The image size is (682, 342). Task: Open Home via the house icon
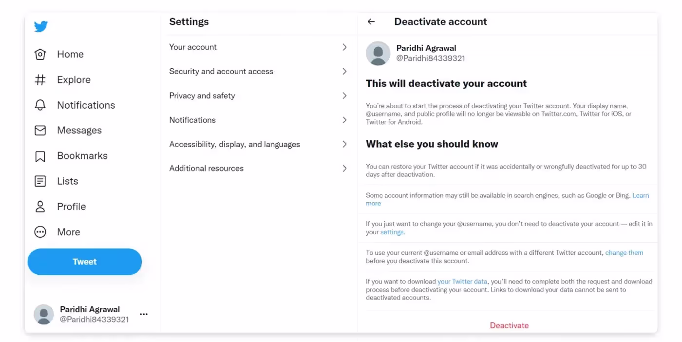pos(40,54)
